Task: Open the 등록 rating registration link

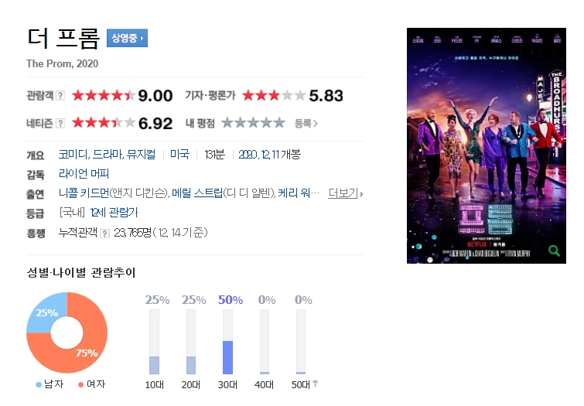Action: coord(306,123)
